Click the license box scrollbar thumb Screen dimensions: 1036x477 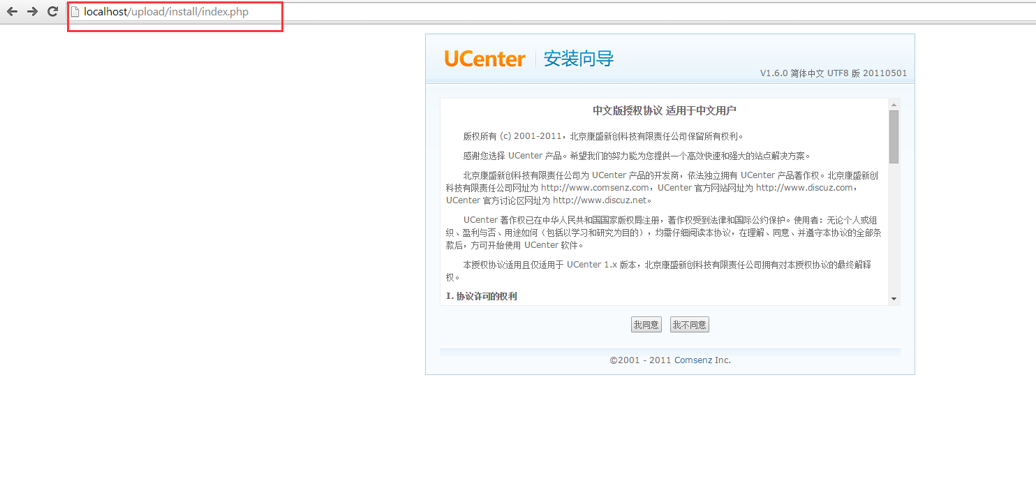click(x=894, y=137)
